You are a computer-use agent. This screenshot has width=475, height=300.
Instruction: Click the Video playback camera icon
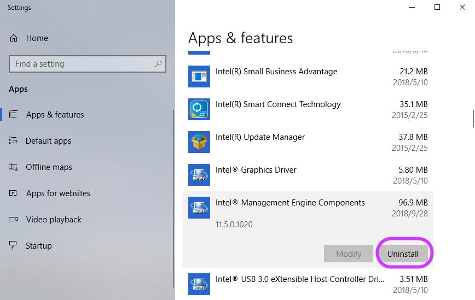[13, 219]
